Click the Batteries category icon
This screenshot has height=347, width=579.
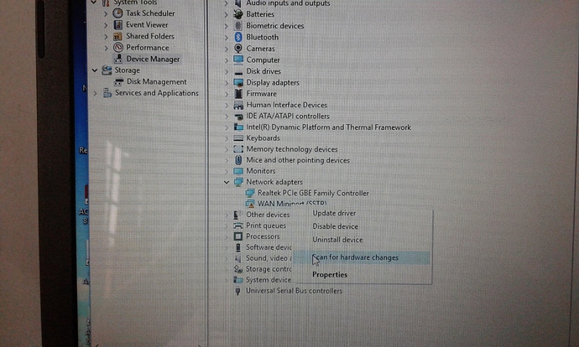[238, 14]
